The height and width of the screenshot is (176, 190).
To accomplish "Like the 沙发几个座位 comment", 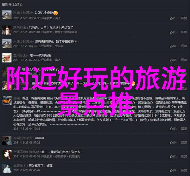I will click(173, 18).
